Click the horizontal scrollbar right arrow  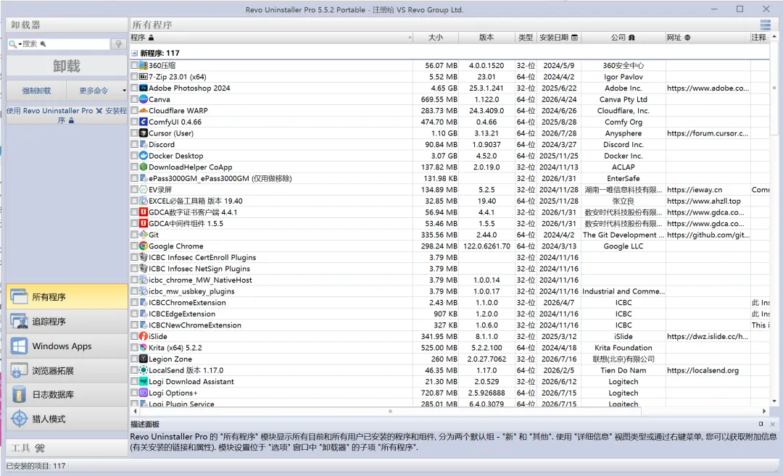point(764,411)
